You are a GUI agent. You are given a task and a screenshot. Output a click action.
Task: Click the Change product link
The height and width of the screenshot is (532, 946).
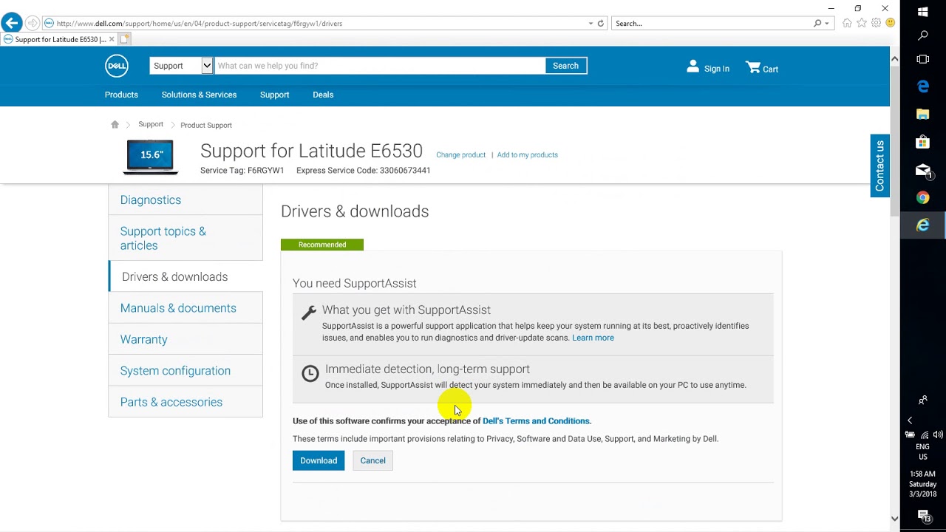pos(460,154)
